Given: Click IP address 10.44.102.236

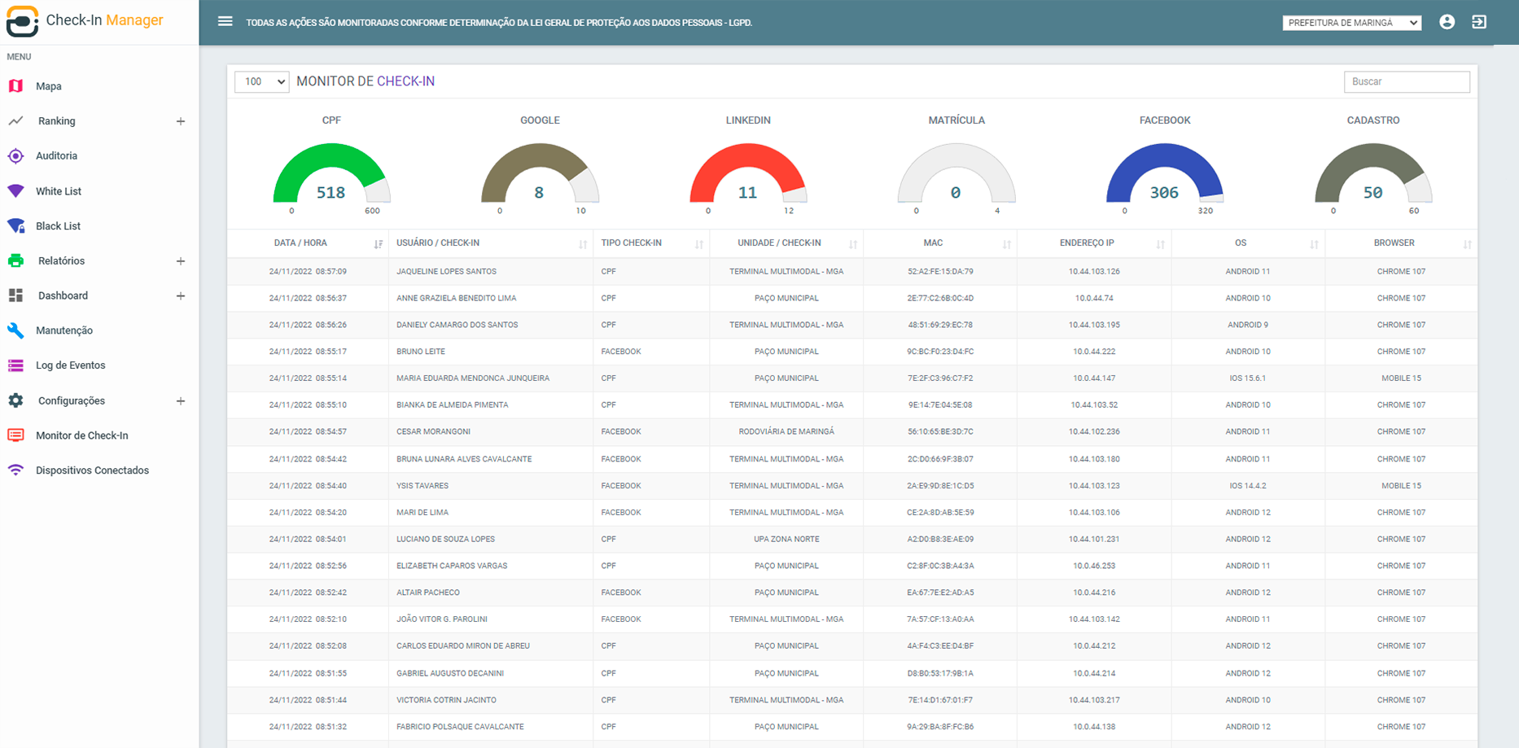Looking at the screenshot, I should (x=1094, y=432).
